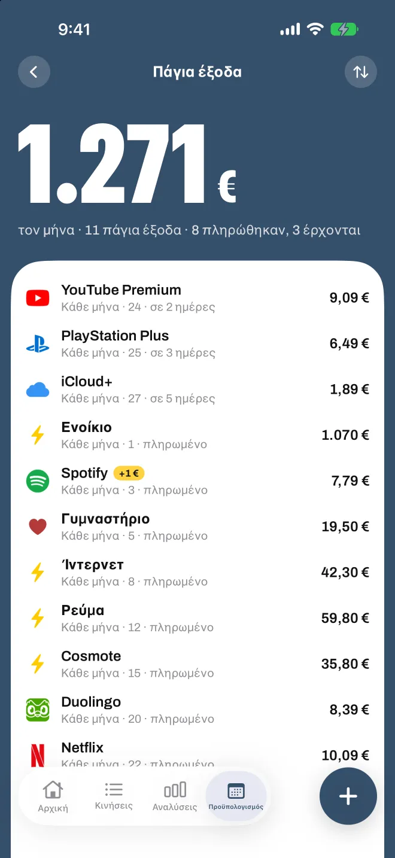Tap the Netflix N logo icon

38,755
